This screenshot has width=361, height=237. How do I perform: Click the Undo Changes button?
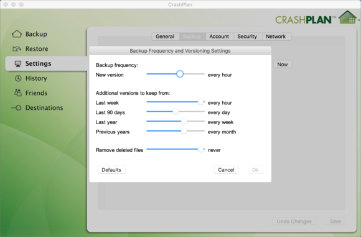tap(294, 221)
